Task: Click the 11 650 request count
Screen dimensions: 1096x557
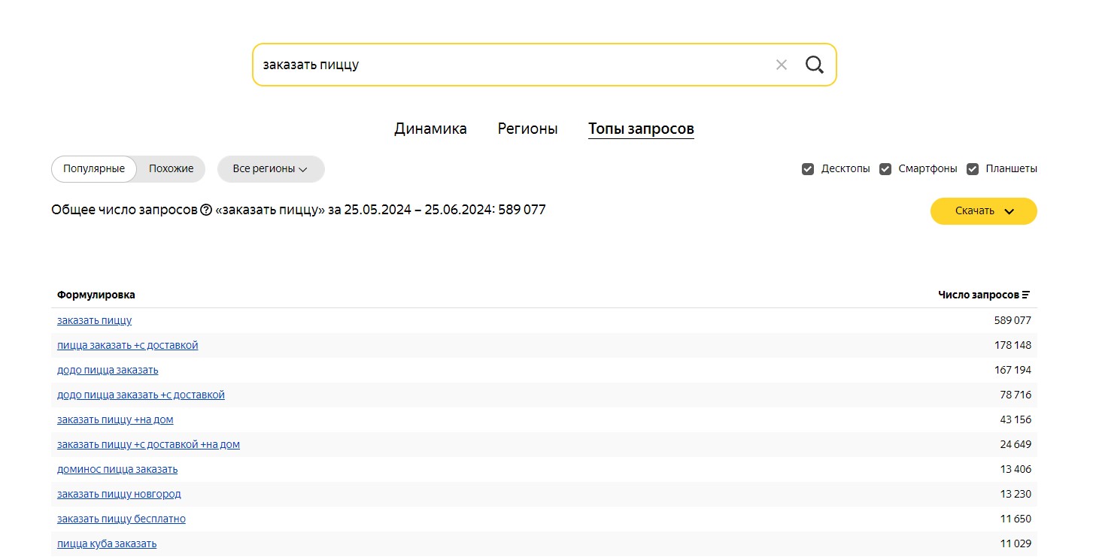Action: 1016,519
